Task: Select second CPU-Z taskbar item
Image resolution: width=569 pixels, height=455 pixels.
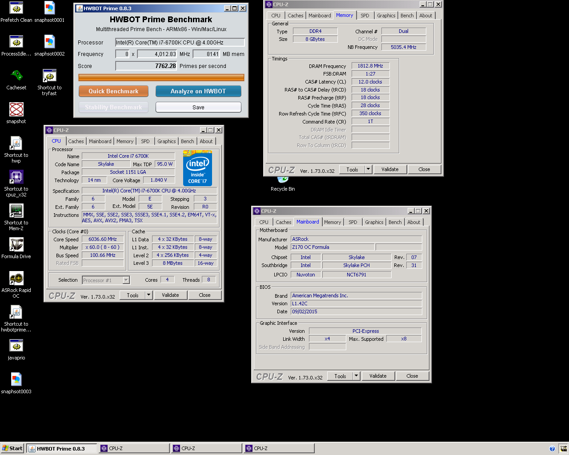Action: [207, 448]
